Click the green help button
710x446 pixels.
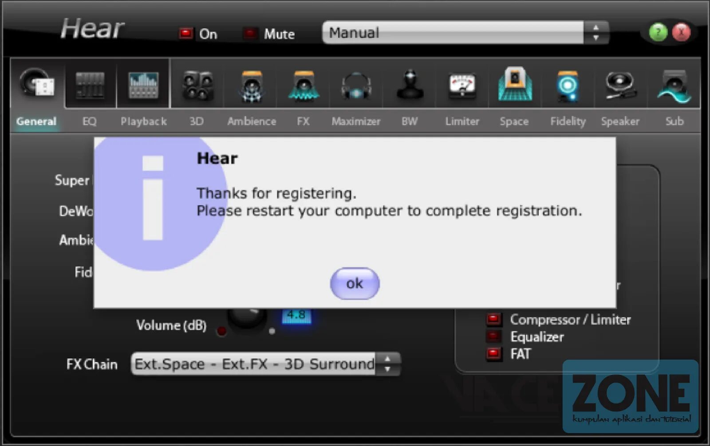[x=658, y=32]
